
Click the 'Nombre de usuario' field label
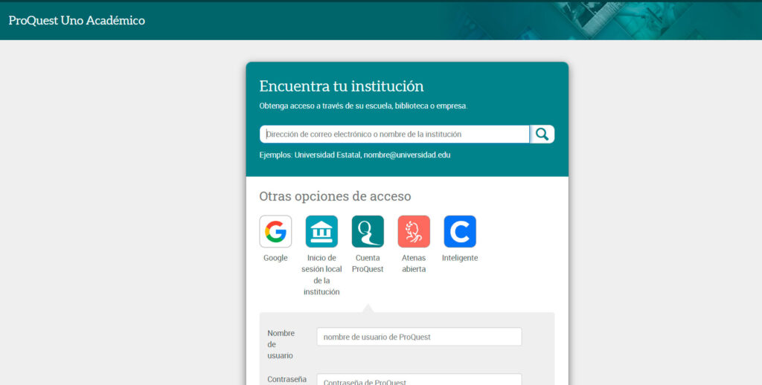coord(281,344)
